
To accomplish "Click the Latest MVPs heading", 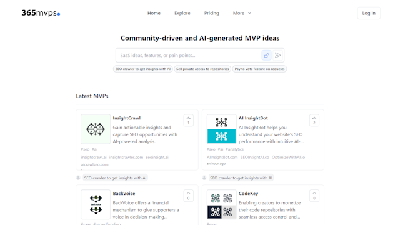I will tap(92, 96).
